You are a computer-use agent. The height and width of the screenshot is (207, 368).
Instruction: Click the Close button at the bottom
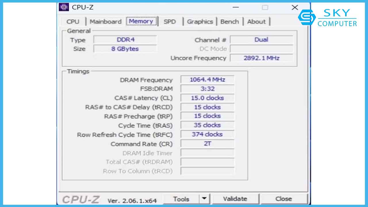[x=283, y=199]
